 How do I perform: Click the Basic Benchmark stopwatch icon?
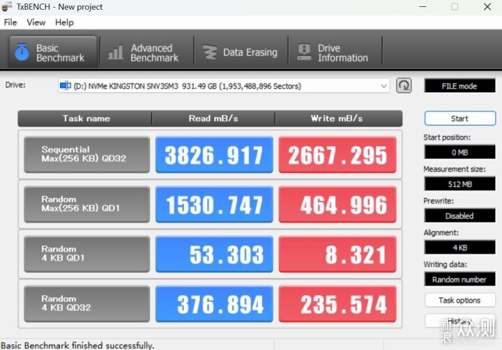point(22,52)
